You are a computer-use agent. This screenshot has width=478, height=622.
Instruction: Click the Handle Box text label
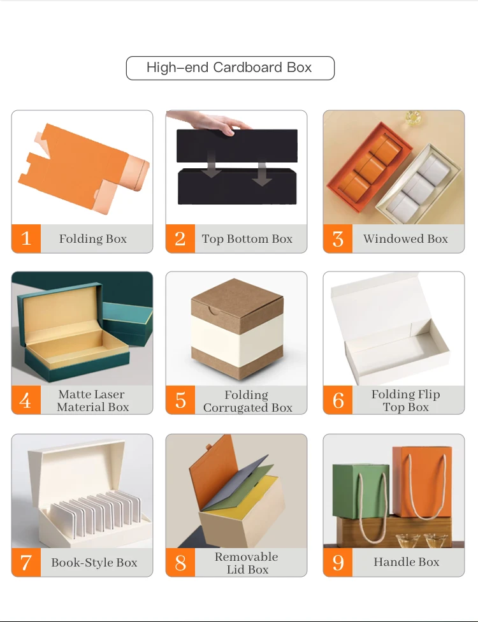pyautogui.click(x=406, y=561)
